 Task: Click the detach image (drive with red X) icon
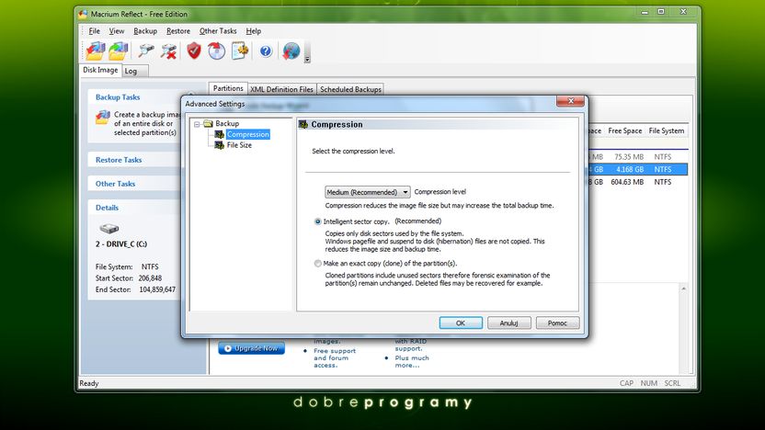(x=168, y=51)
